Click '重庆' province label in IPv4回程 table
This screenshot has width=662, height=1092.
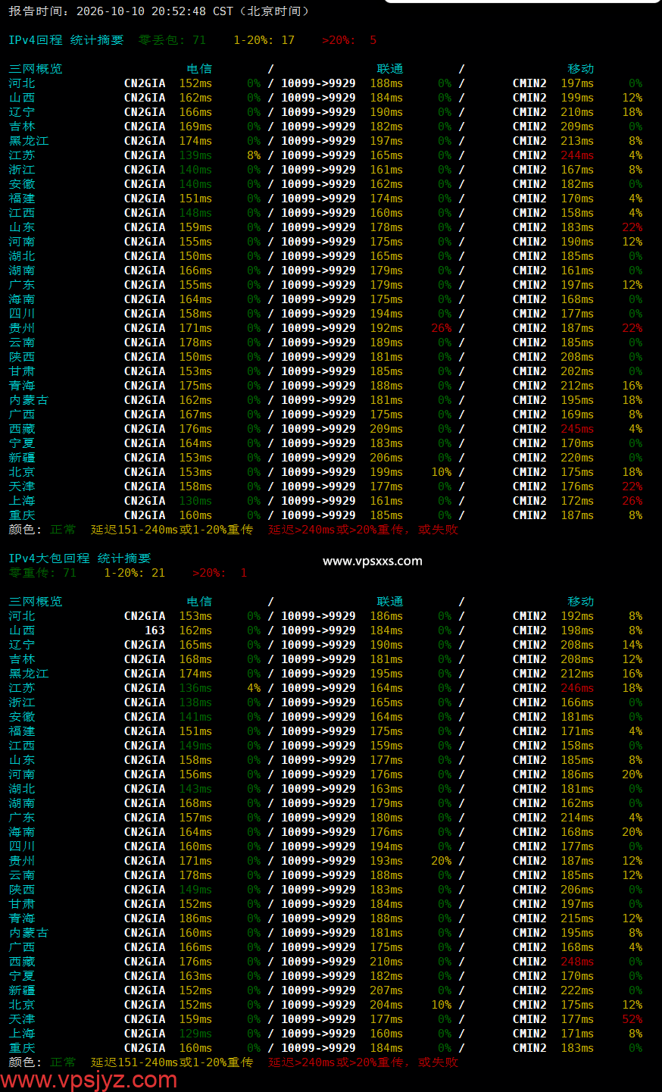[22, 515]
